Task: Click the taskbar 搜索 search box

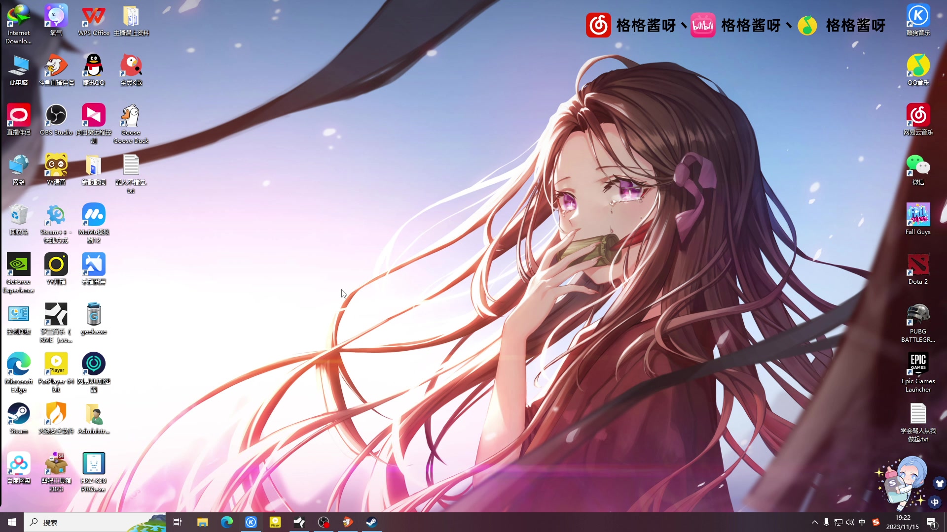Action: [95, 522]
